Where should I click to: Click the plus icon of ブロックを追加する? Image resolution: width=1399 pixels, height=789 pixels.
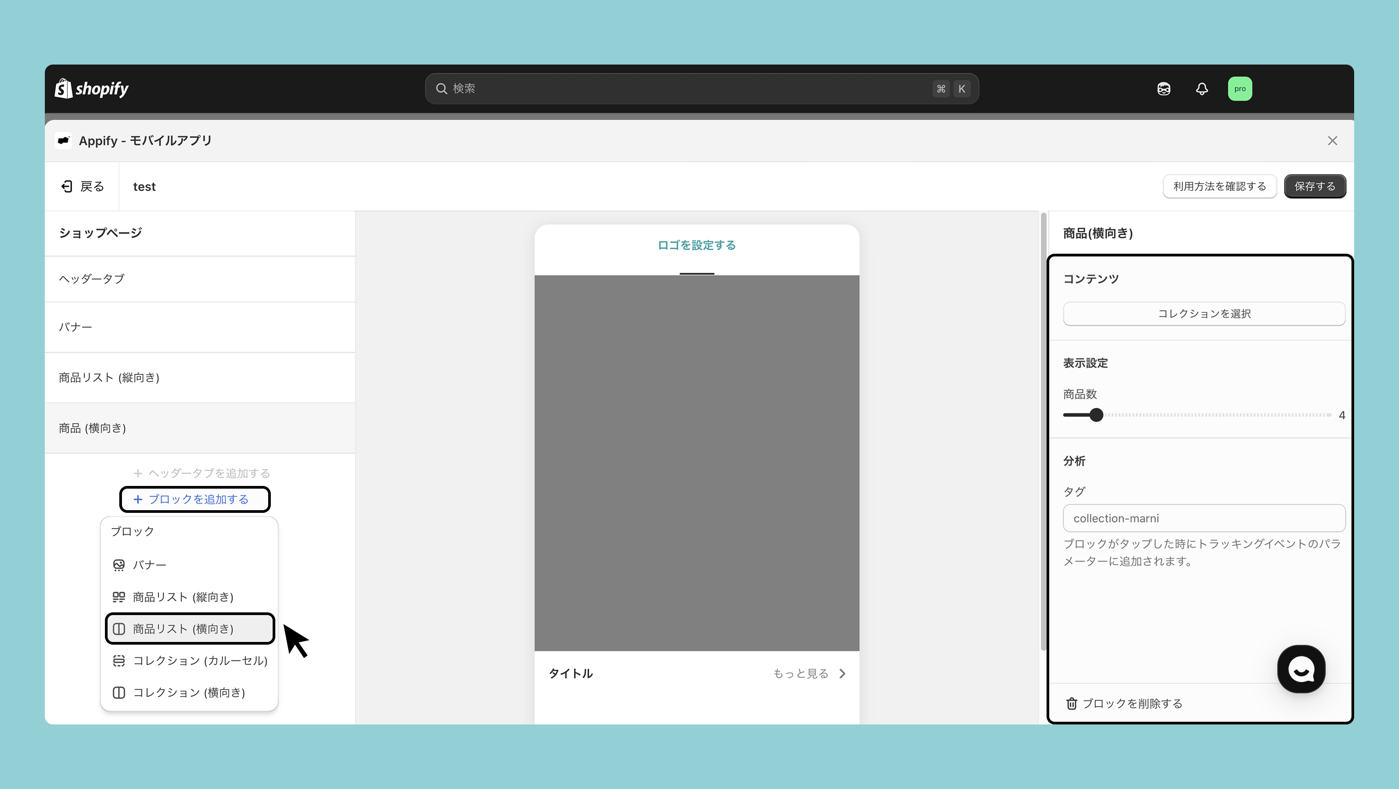(138, 499)
